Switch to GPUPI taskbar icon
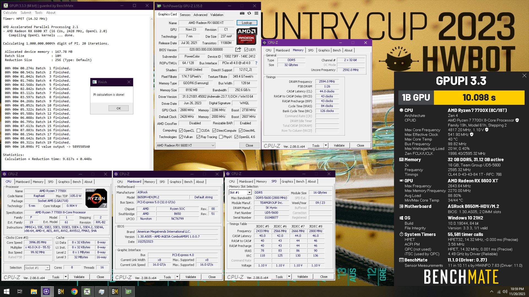This screenshot has height=297, width=529. (x=87, y=291)
